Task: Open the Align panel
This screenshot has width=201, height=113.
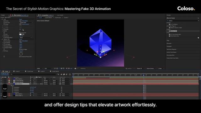Action: [168, 40]
